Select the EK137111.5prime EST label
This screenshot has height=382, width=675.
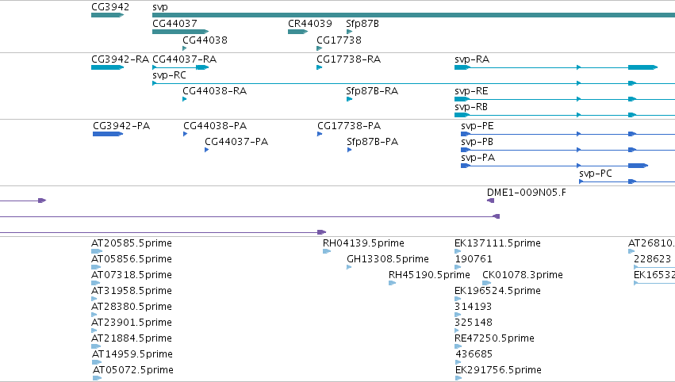click(x=497, y=243)
